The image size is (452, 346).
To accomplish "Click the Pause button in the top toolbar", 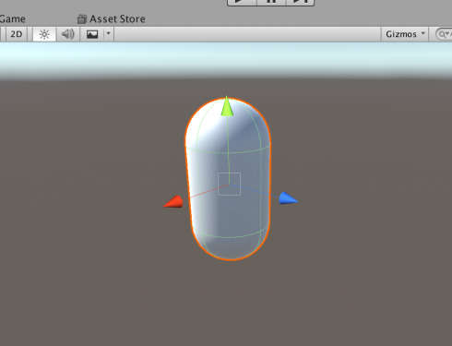I will [x=271, y=2].
